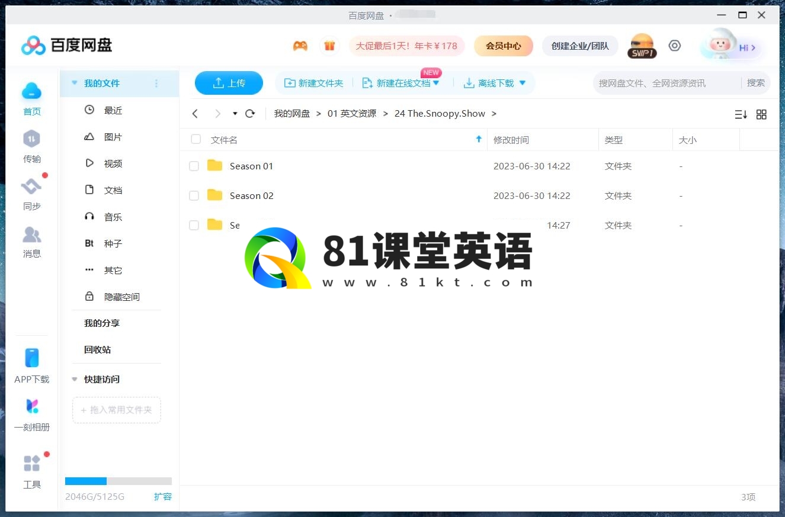Open the three-dot menu beside 我的文件
Viewport: 785px width, 517px height.
(x=156, y=84)
